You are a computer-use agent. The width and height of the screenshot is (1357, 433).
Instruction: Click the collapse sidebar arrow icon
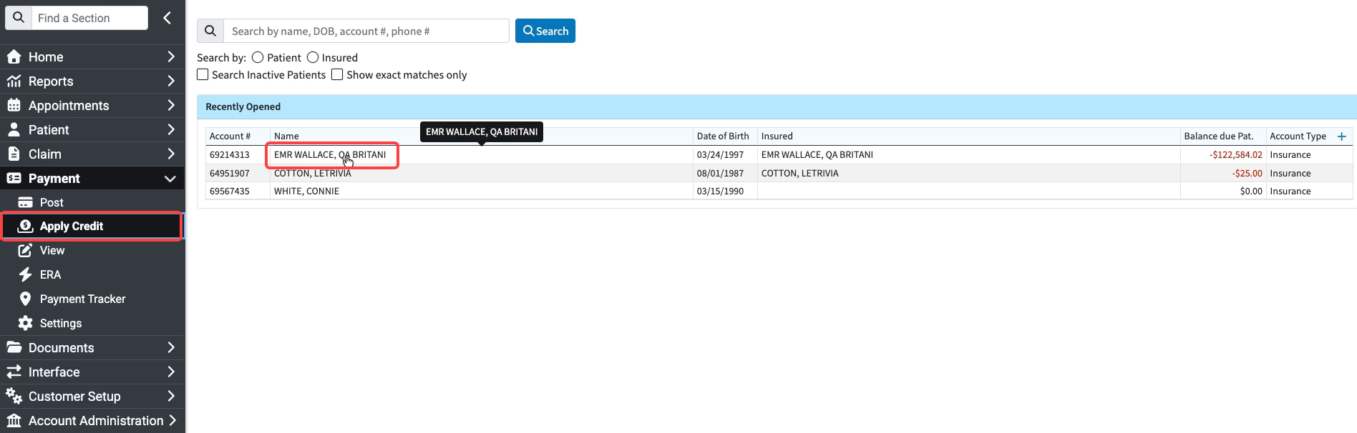click(x=167, y=18)
